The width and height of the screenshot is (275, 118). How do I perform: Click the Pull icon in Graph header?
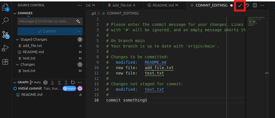pos(59,82)
